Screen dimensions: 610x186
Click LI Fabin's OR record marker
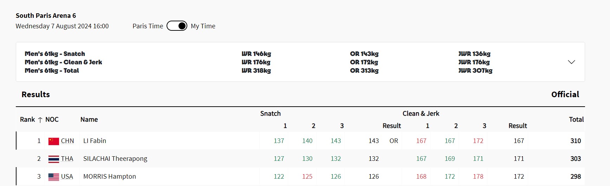click(x=394, y=141)
